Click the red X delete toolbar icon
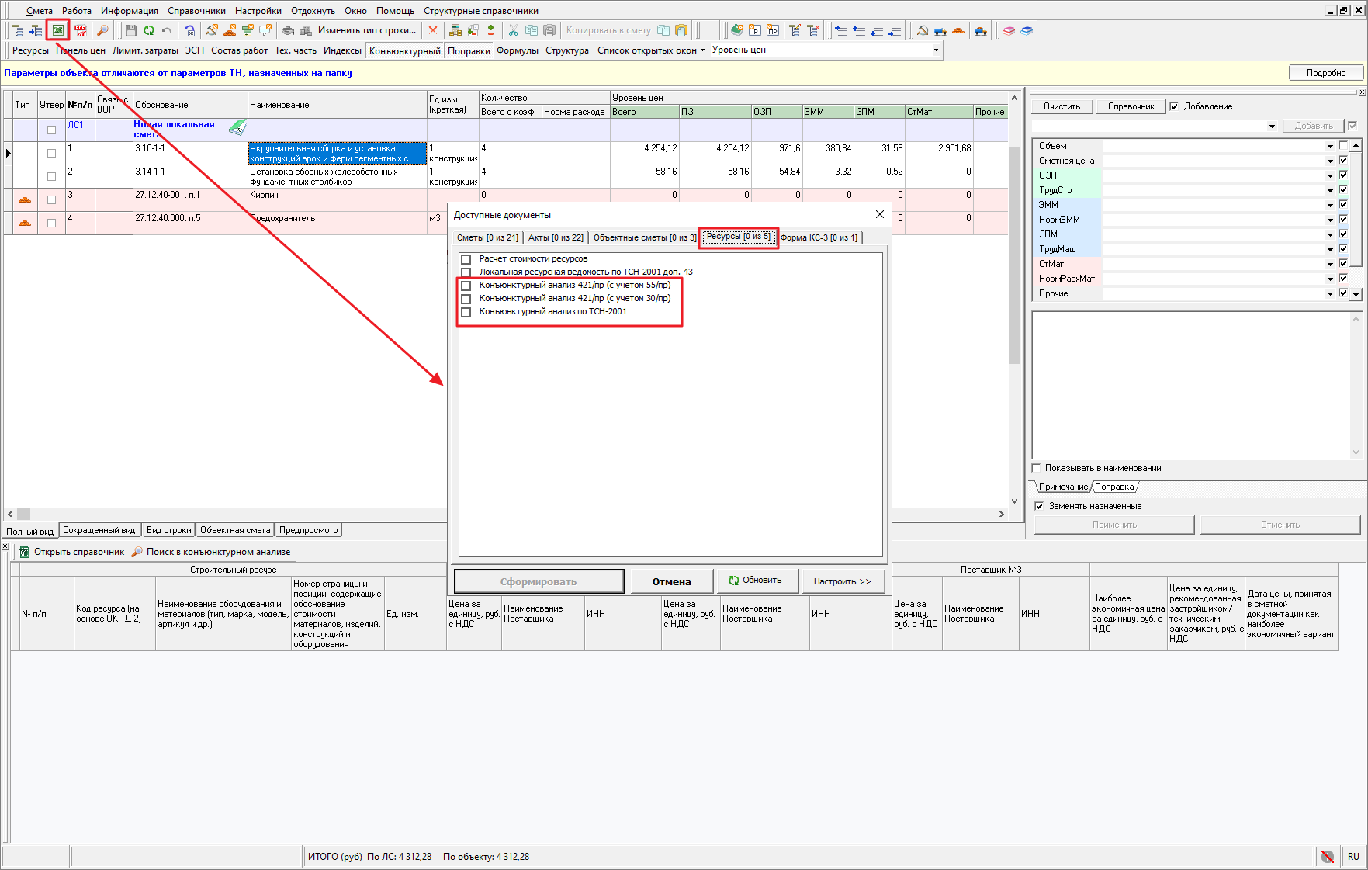Image resolution: width=1368 pixels, height=870 pixels. [x=433, y=30]
